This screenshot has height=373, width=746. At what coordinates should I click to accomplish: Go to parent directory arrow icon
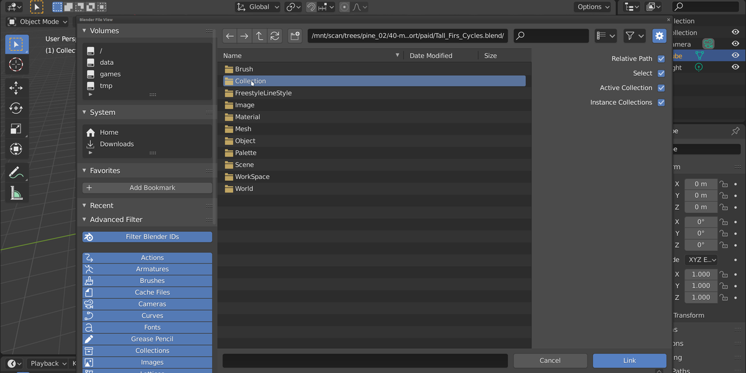click(x=260, y=36)
